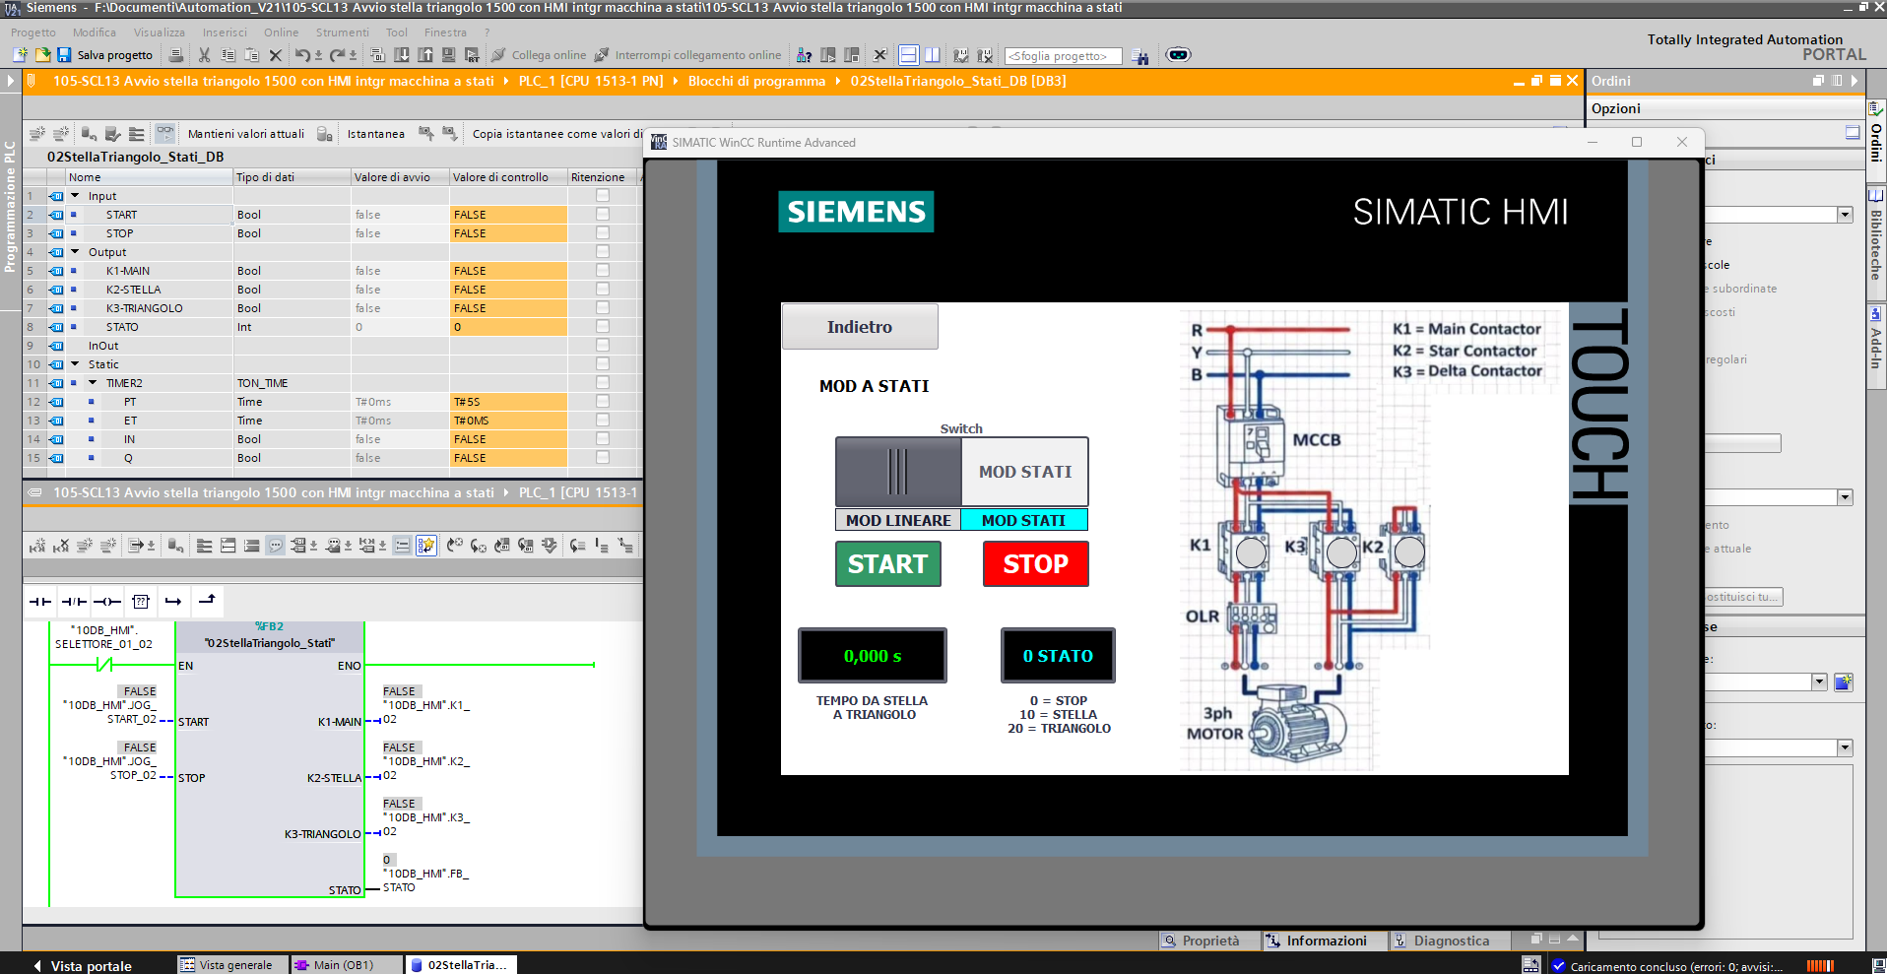The width and height of the screenshot is (1887, 974).
Task: Insert a normally closed contact
Action: (x=74, y=601)
